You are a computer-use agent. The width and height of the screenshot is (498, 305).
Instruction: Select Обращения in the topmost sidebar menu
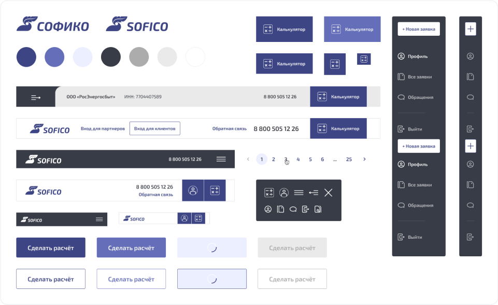coord(420,97)
